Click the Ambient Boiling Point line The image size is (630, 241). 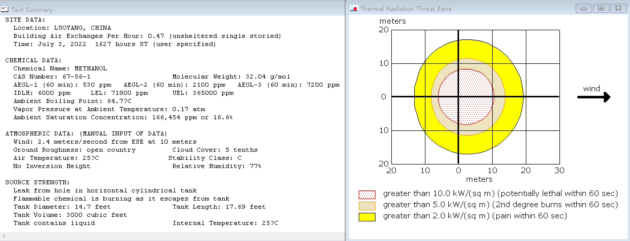[72, 101]
